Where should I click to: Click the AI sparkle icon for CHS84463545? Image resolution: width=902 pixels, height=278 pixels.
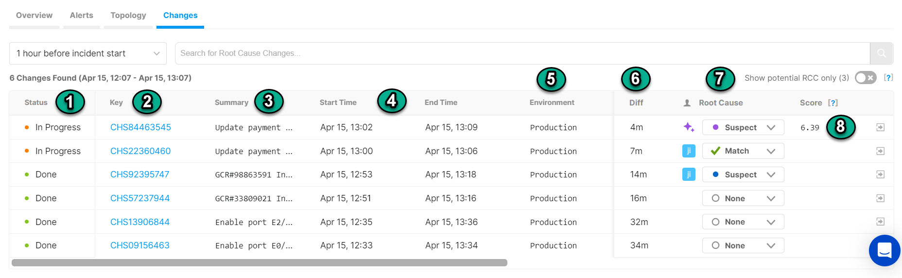pos(689,127)
